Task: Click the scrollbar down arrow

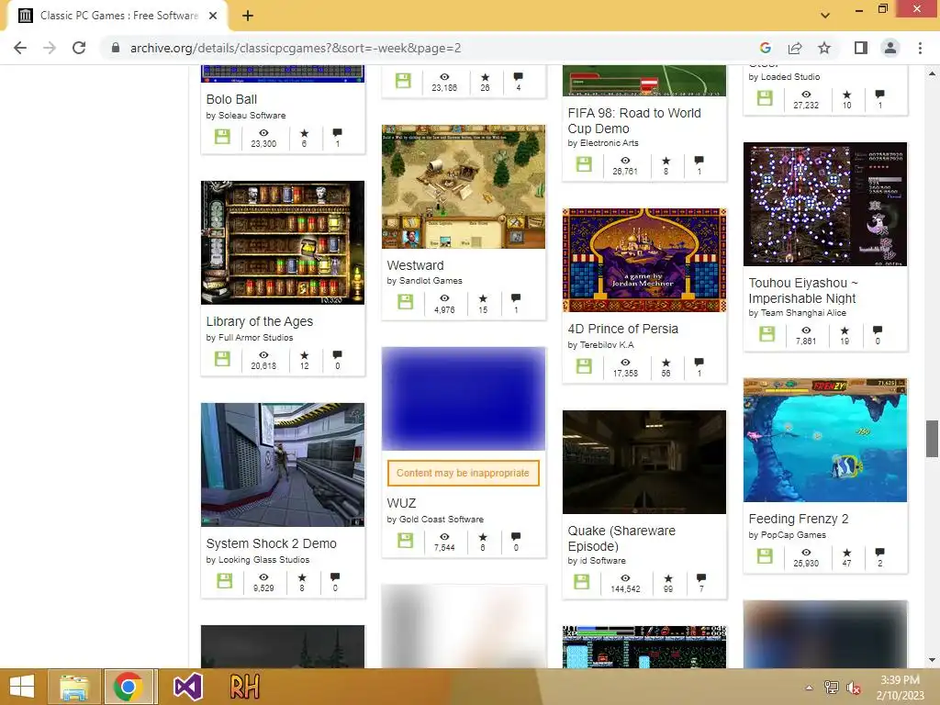Action: (932, 660)
